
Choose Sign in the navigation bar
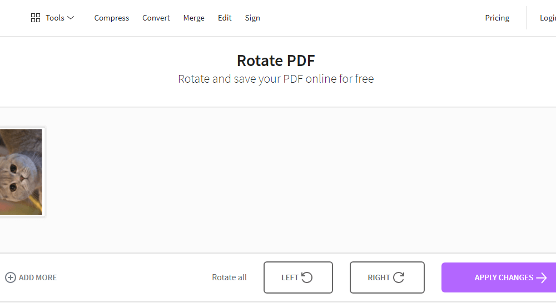click(252, 18)
